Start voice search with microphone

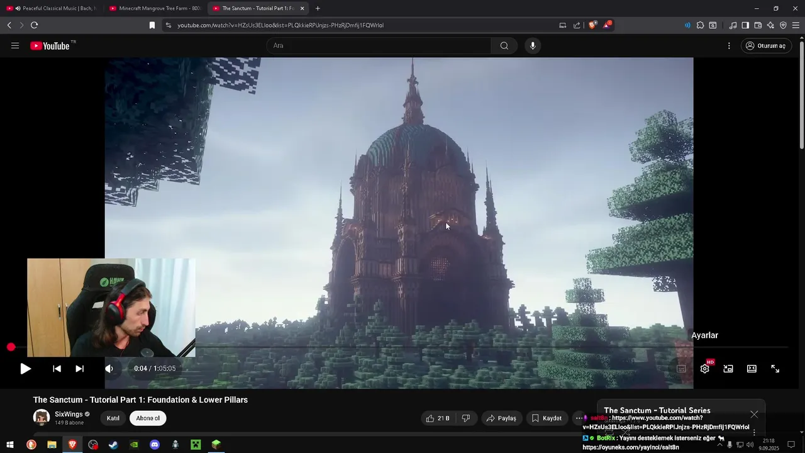pos(533,46)
